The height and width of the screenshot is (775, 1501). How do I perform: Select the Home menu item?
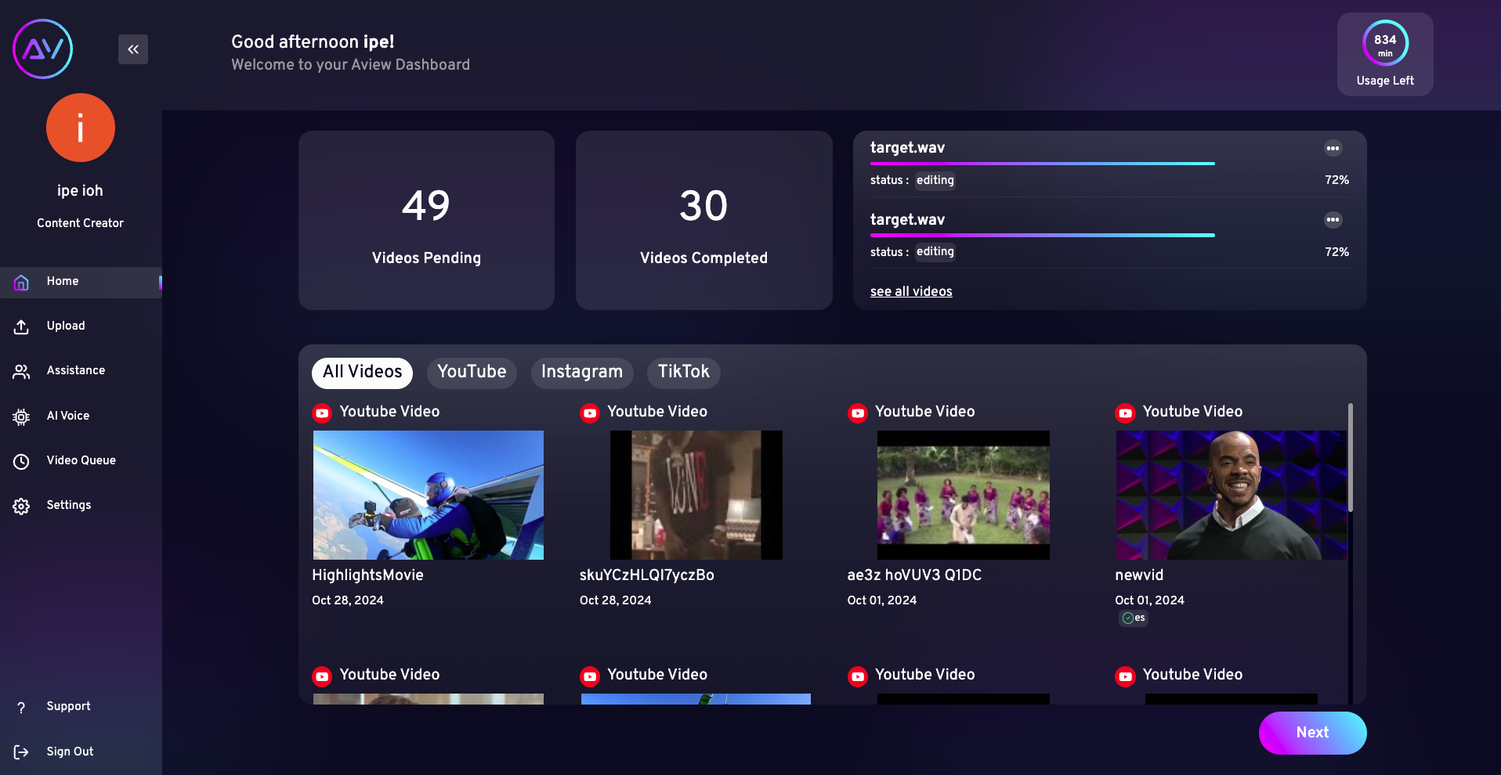click(81, 282)
